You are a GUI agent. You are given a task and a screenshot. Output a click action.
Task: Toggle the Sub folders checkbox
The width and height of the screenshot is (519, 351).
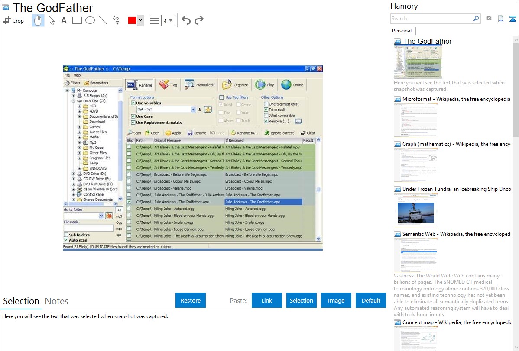[66, 235]
